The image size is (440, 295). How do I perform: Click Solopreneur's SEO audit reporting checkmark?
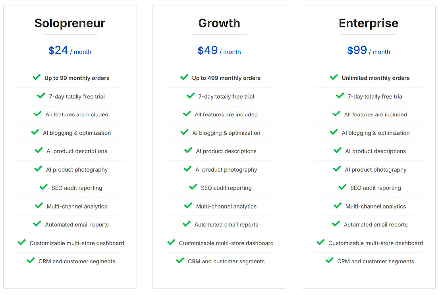(44, 187)
